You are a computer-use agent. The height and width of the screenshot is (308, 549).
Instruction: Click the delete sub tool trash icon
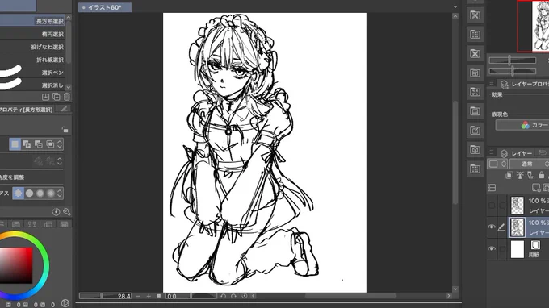click(x=66, y=97)
